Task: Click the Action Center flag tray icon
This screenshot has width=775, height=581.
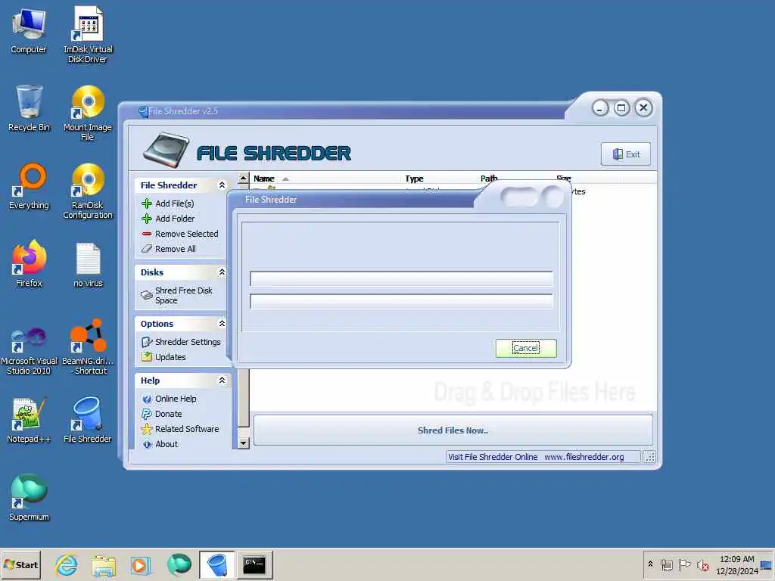Action: point(684,564)
